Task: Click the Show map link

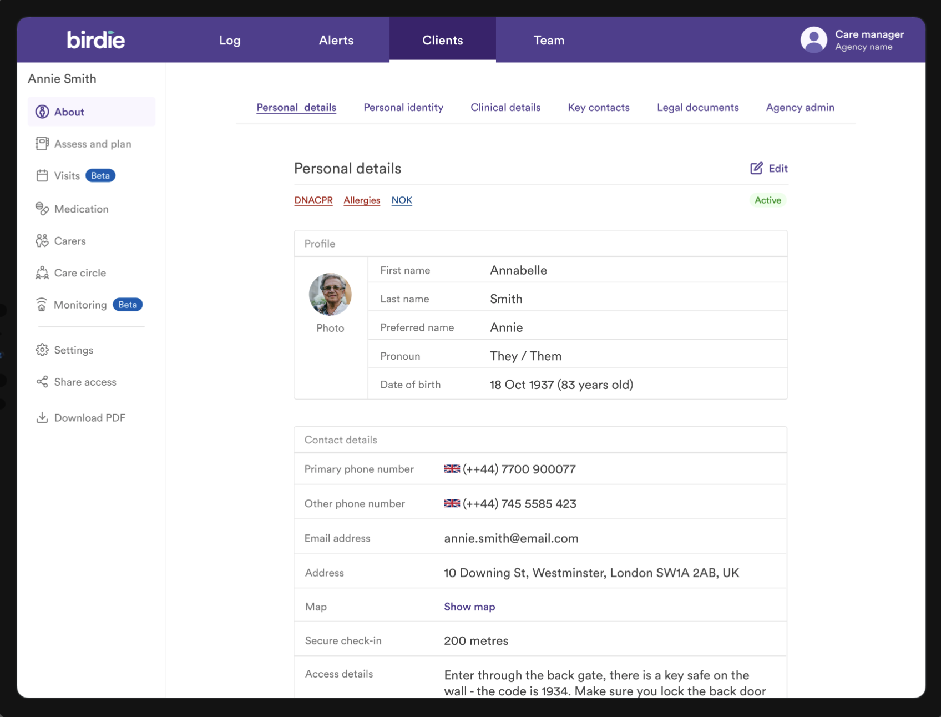Action: tap(469, 607)
